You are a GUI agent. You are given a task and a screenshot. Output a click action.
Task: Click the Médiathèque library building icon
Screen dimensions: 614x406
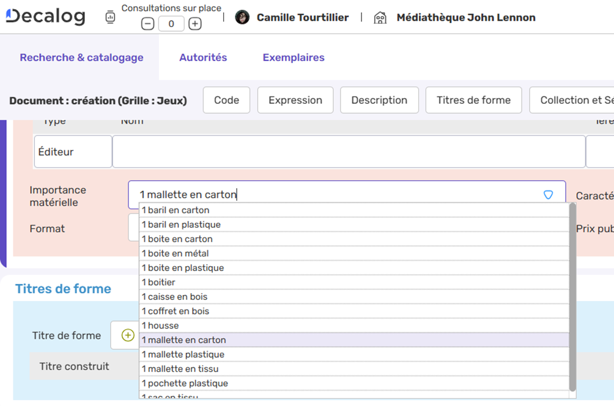(x=380, y=18)
